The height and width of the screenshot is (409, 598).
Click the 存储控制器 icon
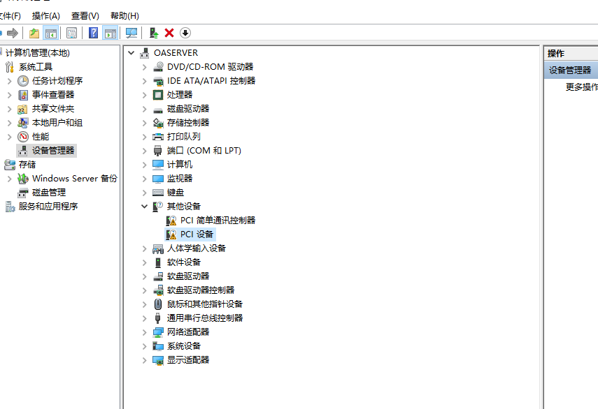click(158, 123)
